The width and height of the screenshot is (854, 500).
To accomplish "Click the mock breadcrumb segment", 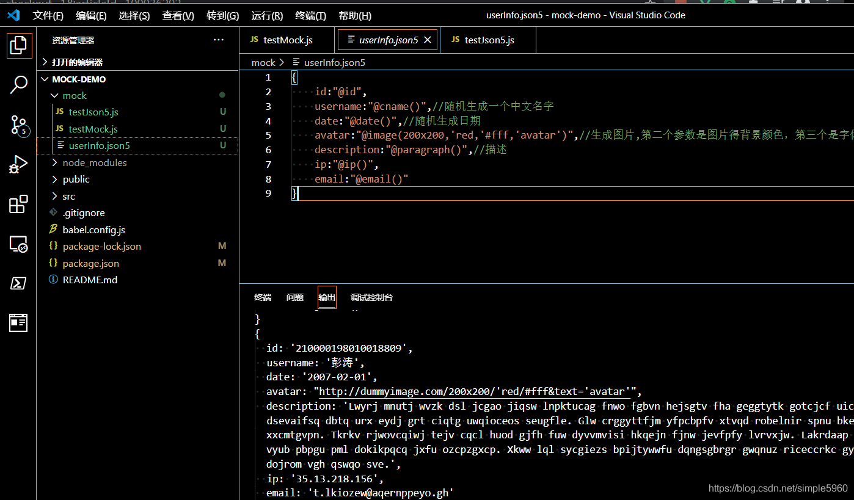I will pos(263,62).
